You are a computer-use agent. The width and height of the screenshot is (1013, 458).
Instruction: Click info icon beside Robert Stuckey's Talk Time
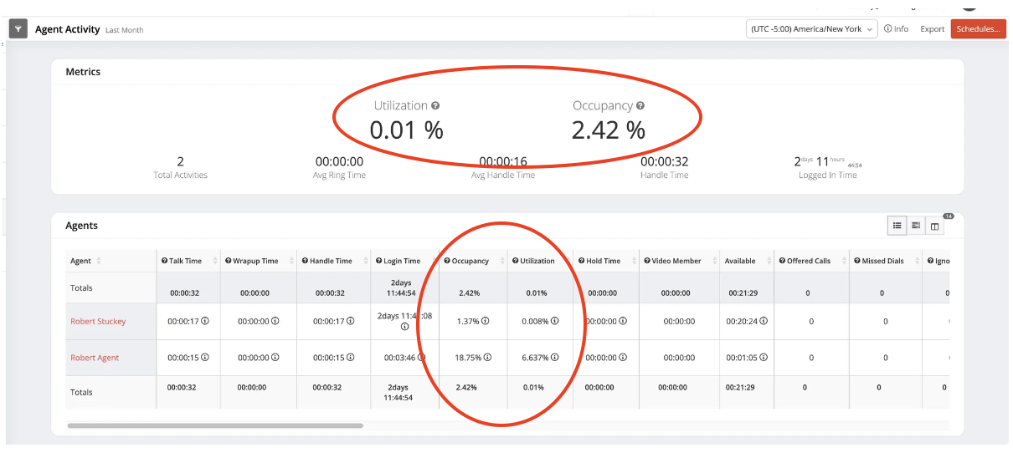coord(205,321)
